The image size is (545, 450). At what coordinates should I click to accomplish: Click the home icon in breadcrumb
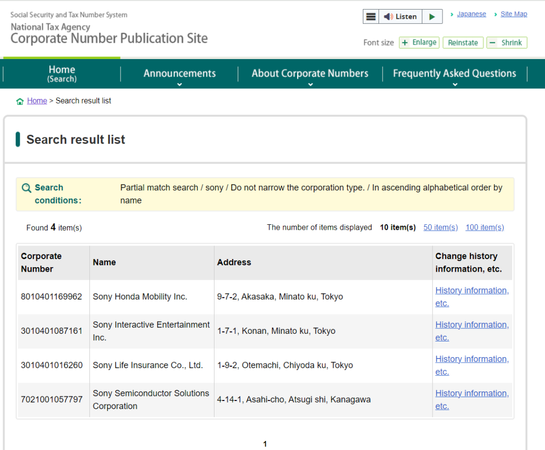tap(20, 101)
